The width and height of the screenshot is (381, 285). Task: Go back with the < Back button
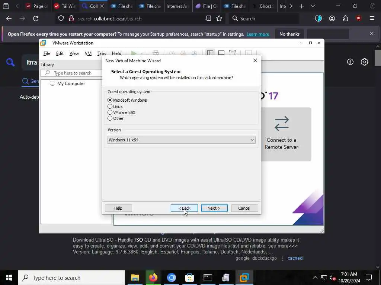[184, 208]
